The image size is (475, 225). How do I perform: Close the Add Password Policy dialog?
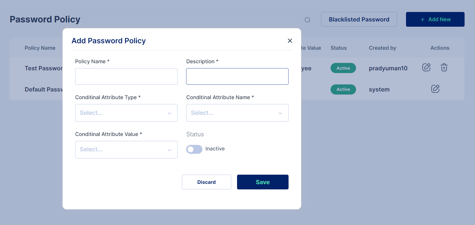(290, 41)
